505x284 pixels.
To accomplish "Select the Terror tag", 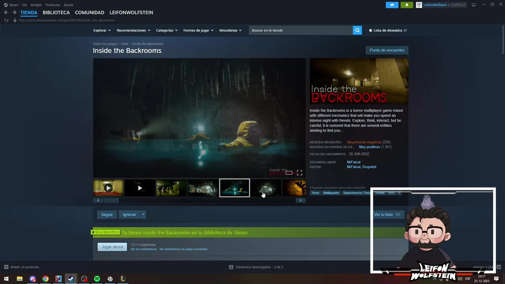I will click(316, 193).
